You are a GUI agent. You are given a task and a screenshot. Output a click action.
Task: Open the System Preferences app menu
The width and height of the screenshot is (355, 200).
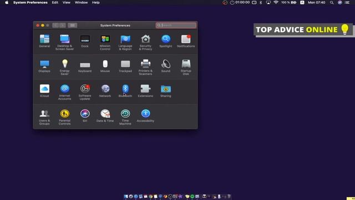coord(31,2)
